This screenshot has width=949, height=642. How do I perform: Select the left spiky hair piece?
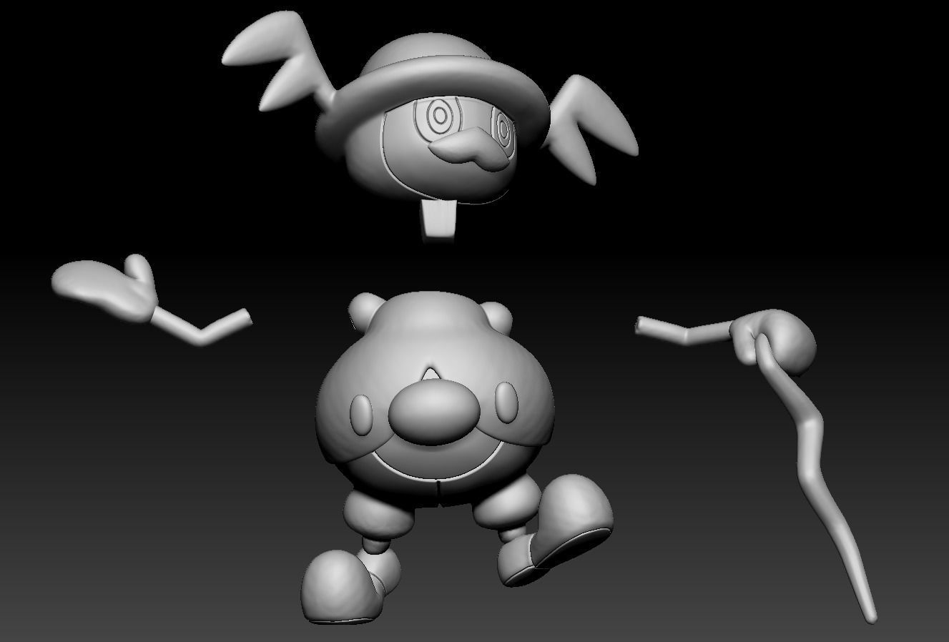pyautogui.click(x=280, y=59)
